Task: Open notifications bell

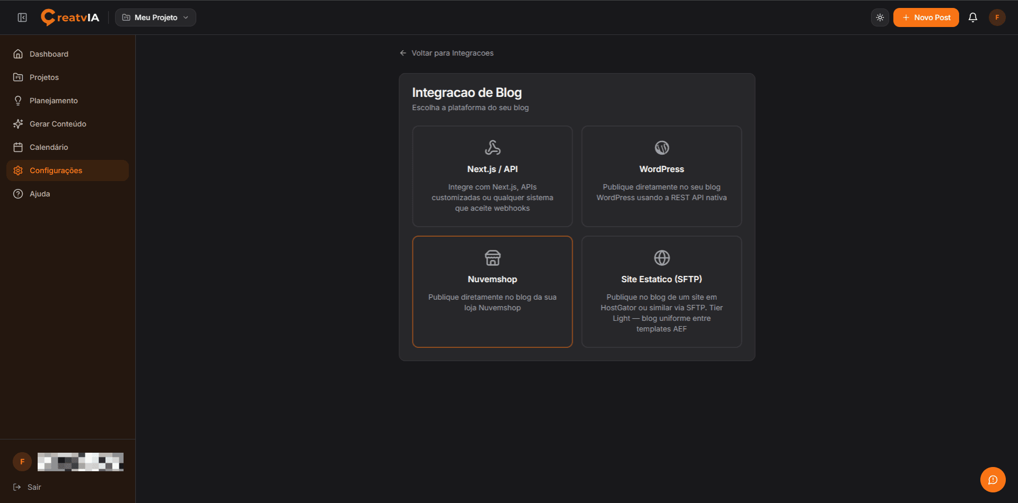Action: [973, 17]
